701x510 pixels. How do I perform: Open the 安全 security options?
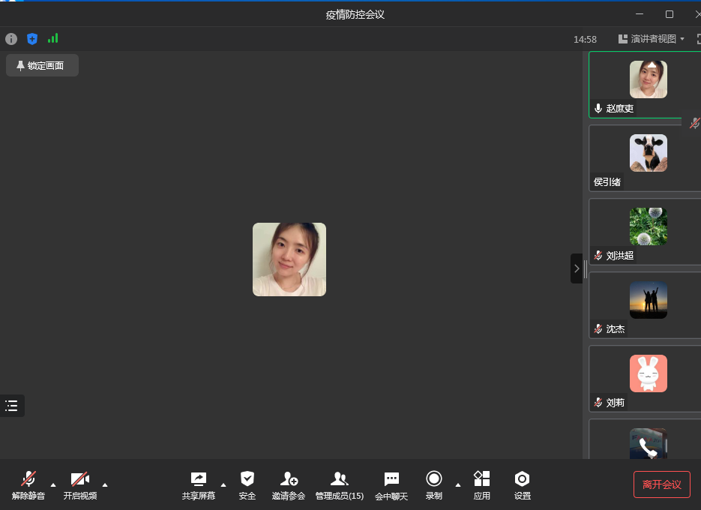point(247,485)
